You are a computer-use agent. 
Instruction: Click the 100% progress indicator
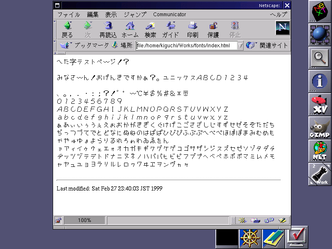(85, 220)
